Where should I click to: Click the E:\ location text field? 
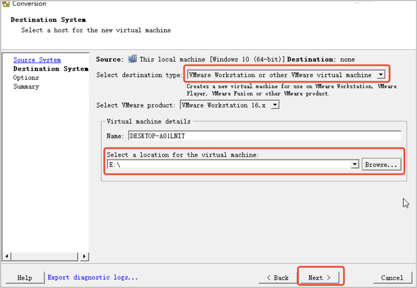click(229, 164)
